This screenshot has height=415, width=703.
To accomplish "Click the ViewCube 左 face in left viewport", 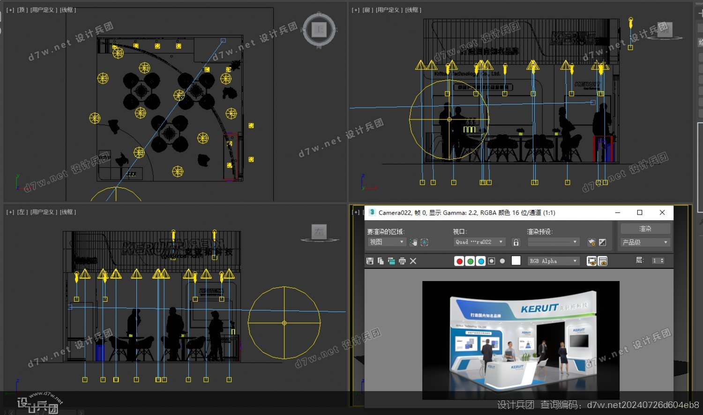I will 319,231.
